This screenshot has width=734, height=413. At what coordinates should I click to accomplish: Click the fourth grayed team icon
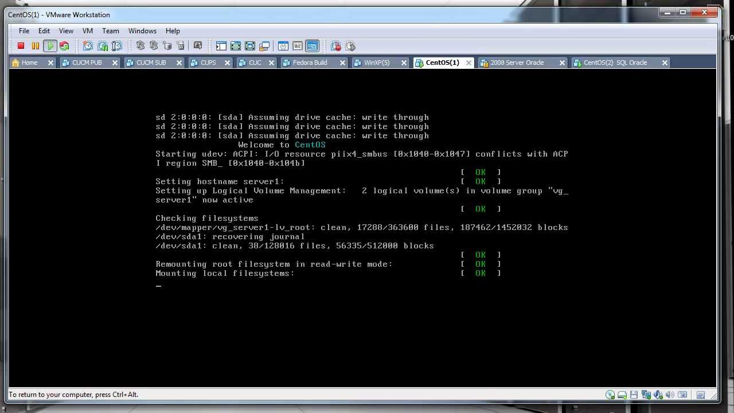(x=181, y=46)
